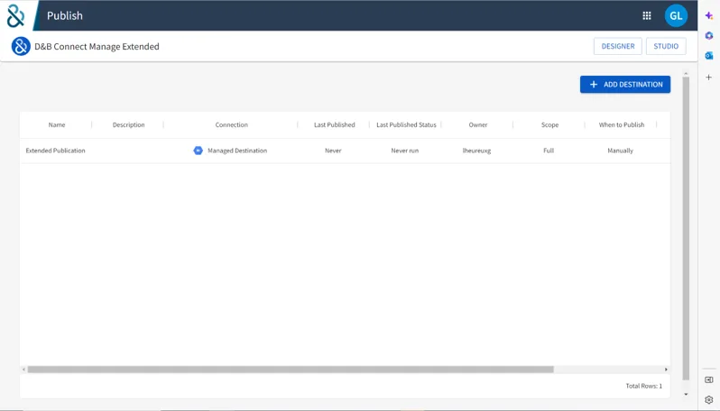This screenshot has width=720, height=411.
Task: Click the right arrow of horizontal scrollbar
Action: pyautogui.click(x=666, y=370)
